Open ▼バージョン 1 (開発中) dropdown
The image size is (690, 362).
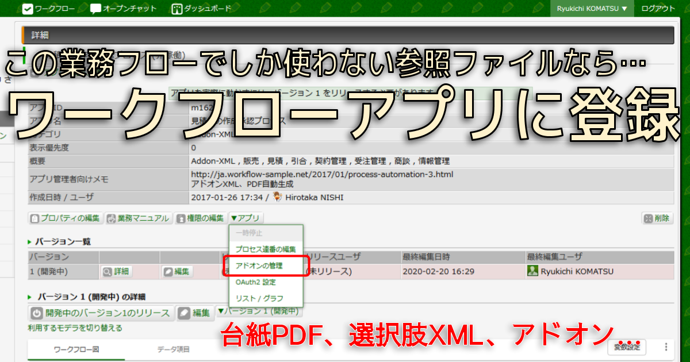pyautogui.click(x=258, y=311)
